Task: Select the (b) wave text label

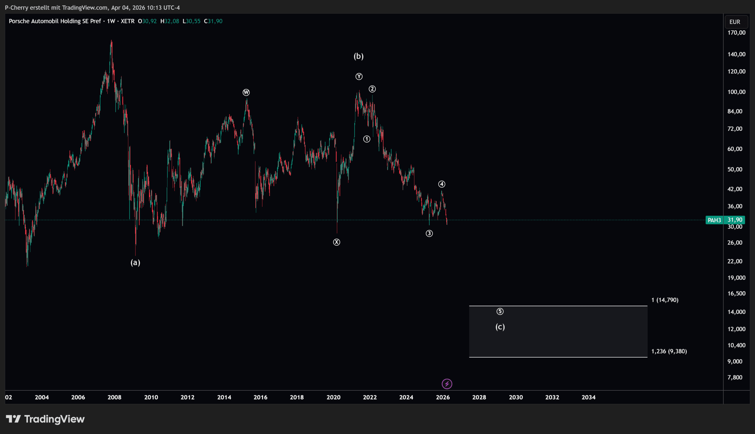Action: [x=359, y=56]
